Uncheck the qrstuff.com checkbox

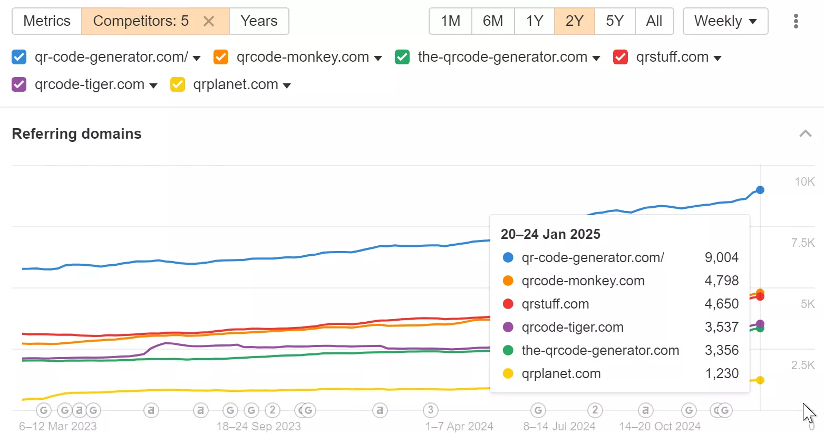pos(621,57)
